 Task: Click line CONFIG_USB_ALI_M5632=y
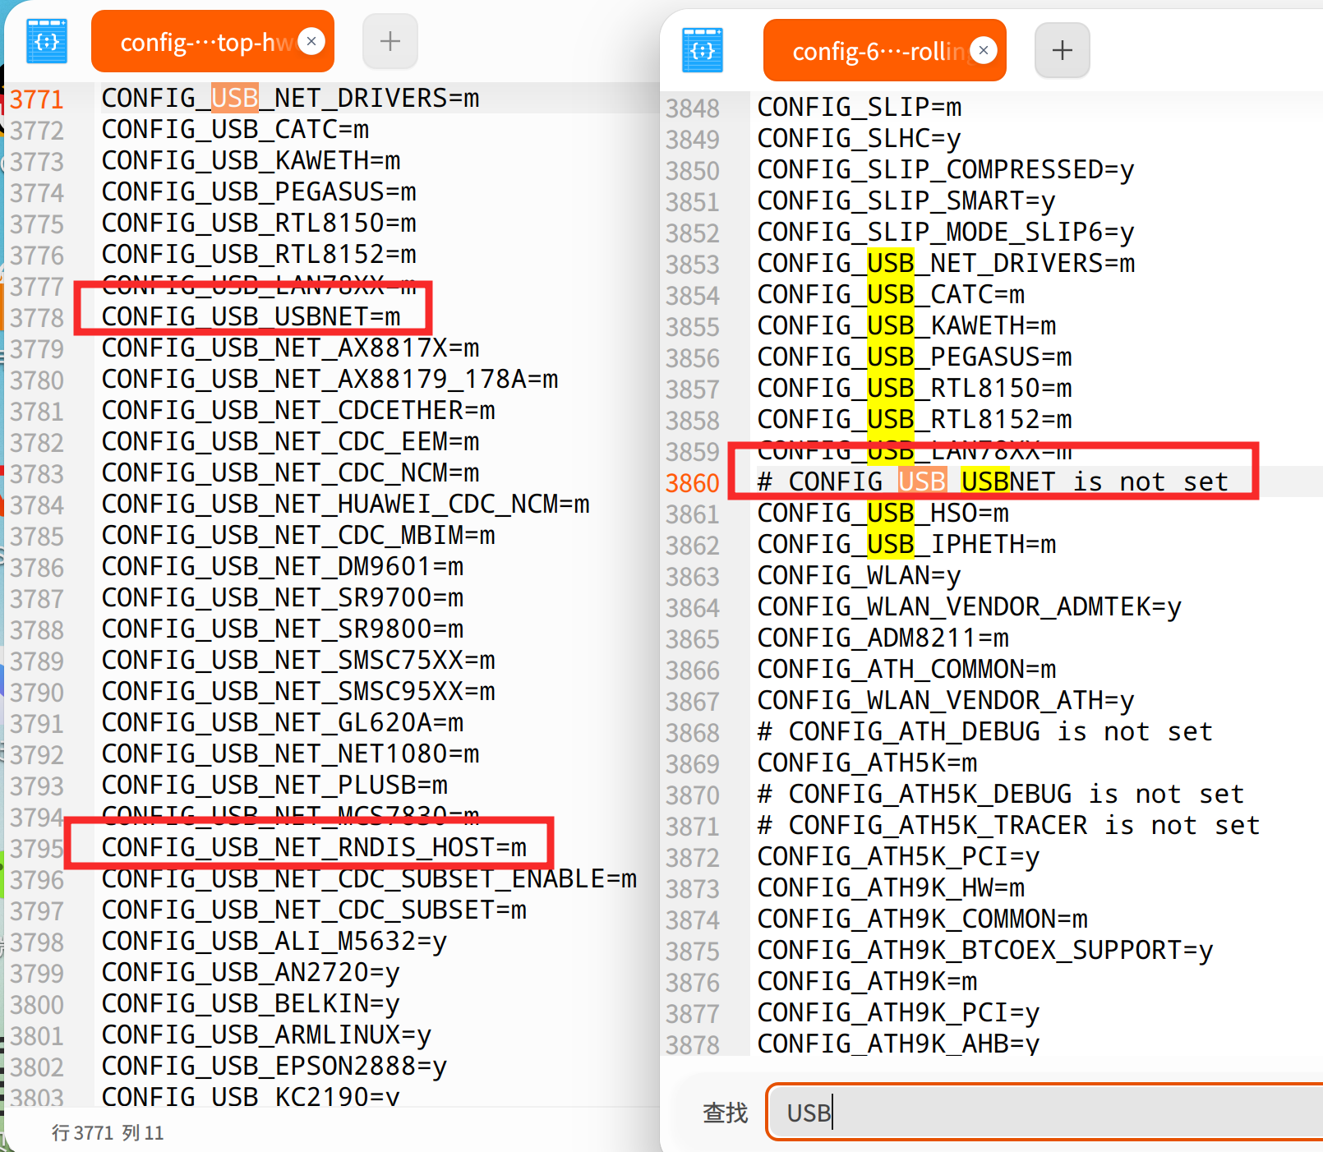[274, 941]
